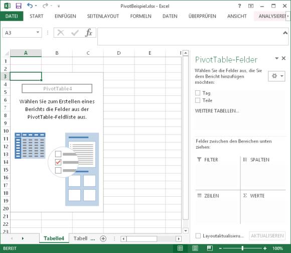This screenshot has width=291, height=253.
Task: Switch to Normal view in status bar
Action: pos(180,248)
